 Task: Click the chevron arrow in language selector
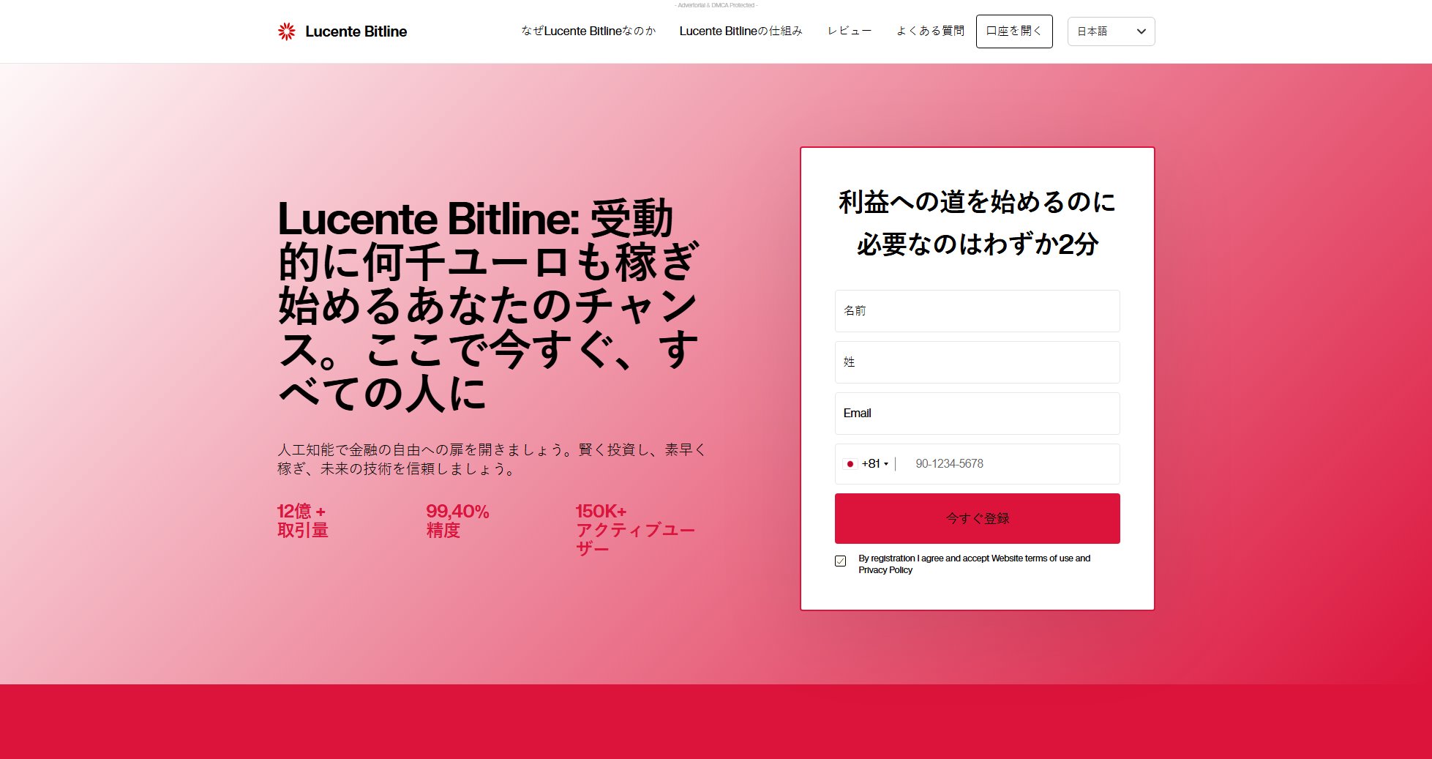(x=1141, y=31)
